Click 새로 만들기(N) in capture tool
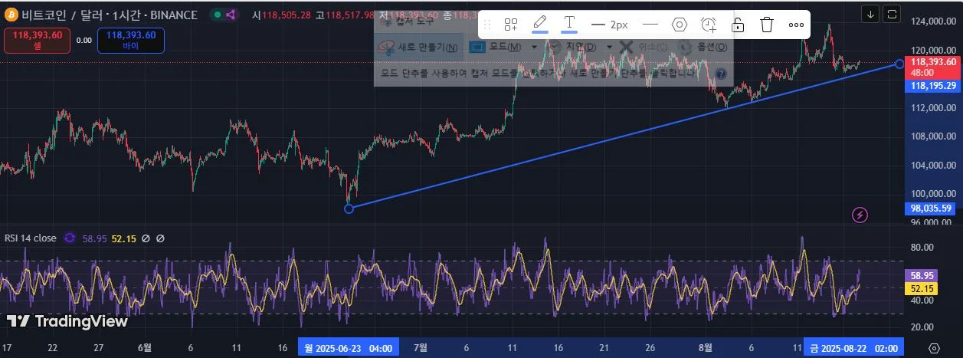 coord(421,48)
